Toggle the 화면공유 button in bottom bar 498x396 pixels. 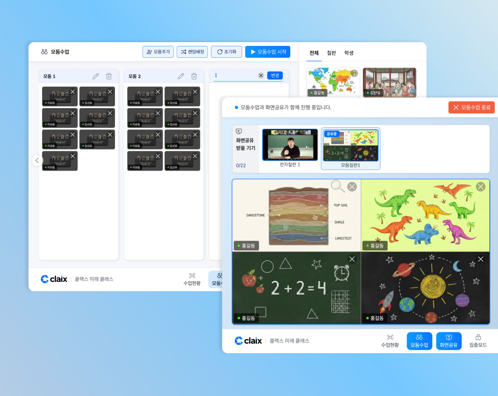449,341
